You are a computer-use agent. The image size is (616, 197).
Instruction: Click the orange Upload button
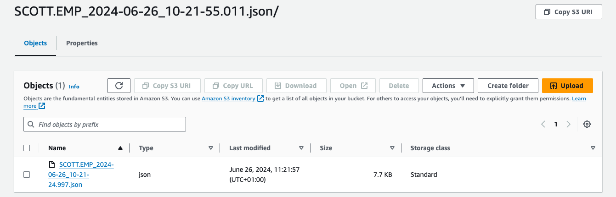(567, 86)
